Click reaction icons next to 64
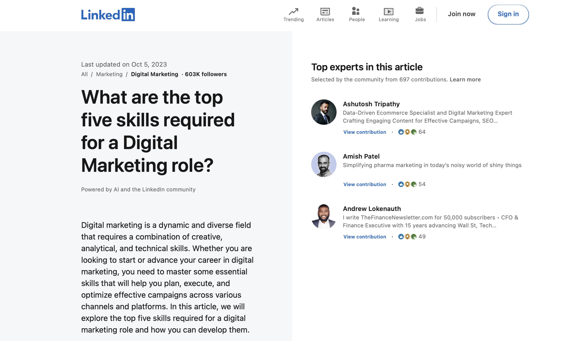The width and height of the screenshot is (579, 341). [407, 132]
